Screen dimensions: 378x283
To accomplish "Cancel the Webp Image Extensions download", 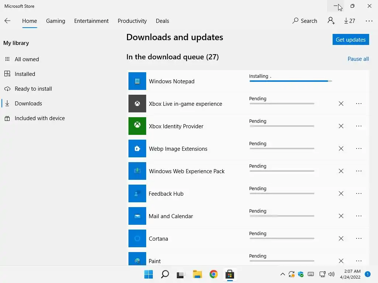I will (341, 149).
